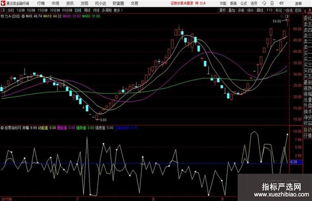Select the 日线 daily chart tab
The height and width of the screenshot is (201, 312).
pyautogui.click(x=78, y=10)
